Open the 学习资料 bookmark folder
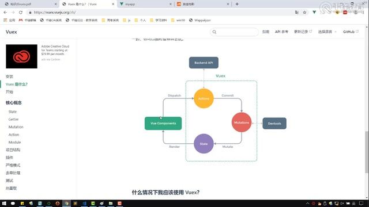Image resolution: width=369 pixels, height=207 pixels. coord(159,20)
